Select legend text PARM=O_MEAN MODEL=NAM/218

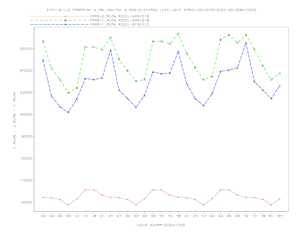tap(119, 16)
